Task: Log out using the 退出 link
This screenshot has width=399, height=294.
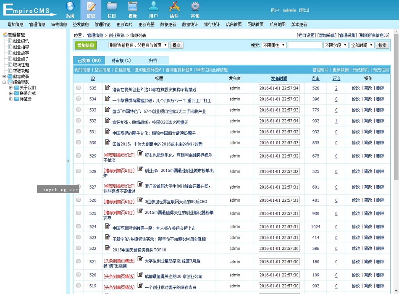Action: coord(304,10)
